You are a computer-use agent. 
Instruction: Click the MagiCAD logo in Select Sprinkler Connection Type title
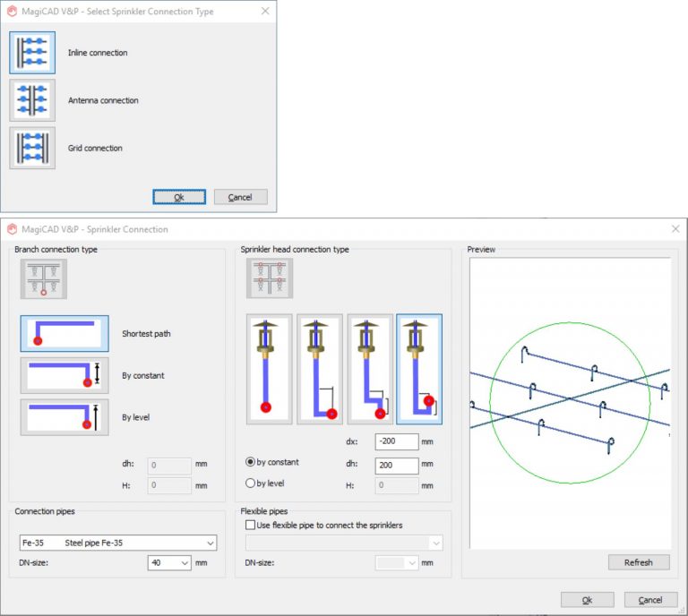(x=12, y=12)
